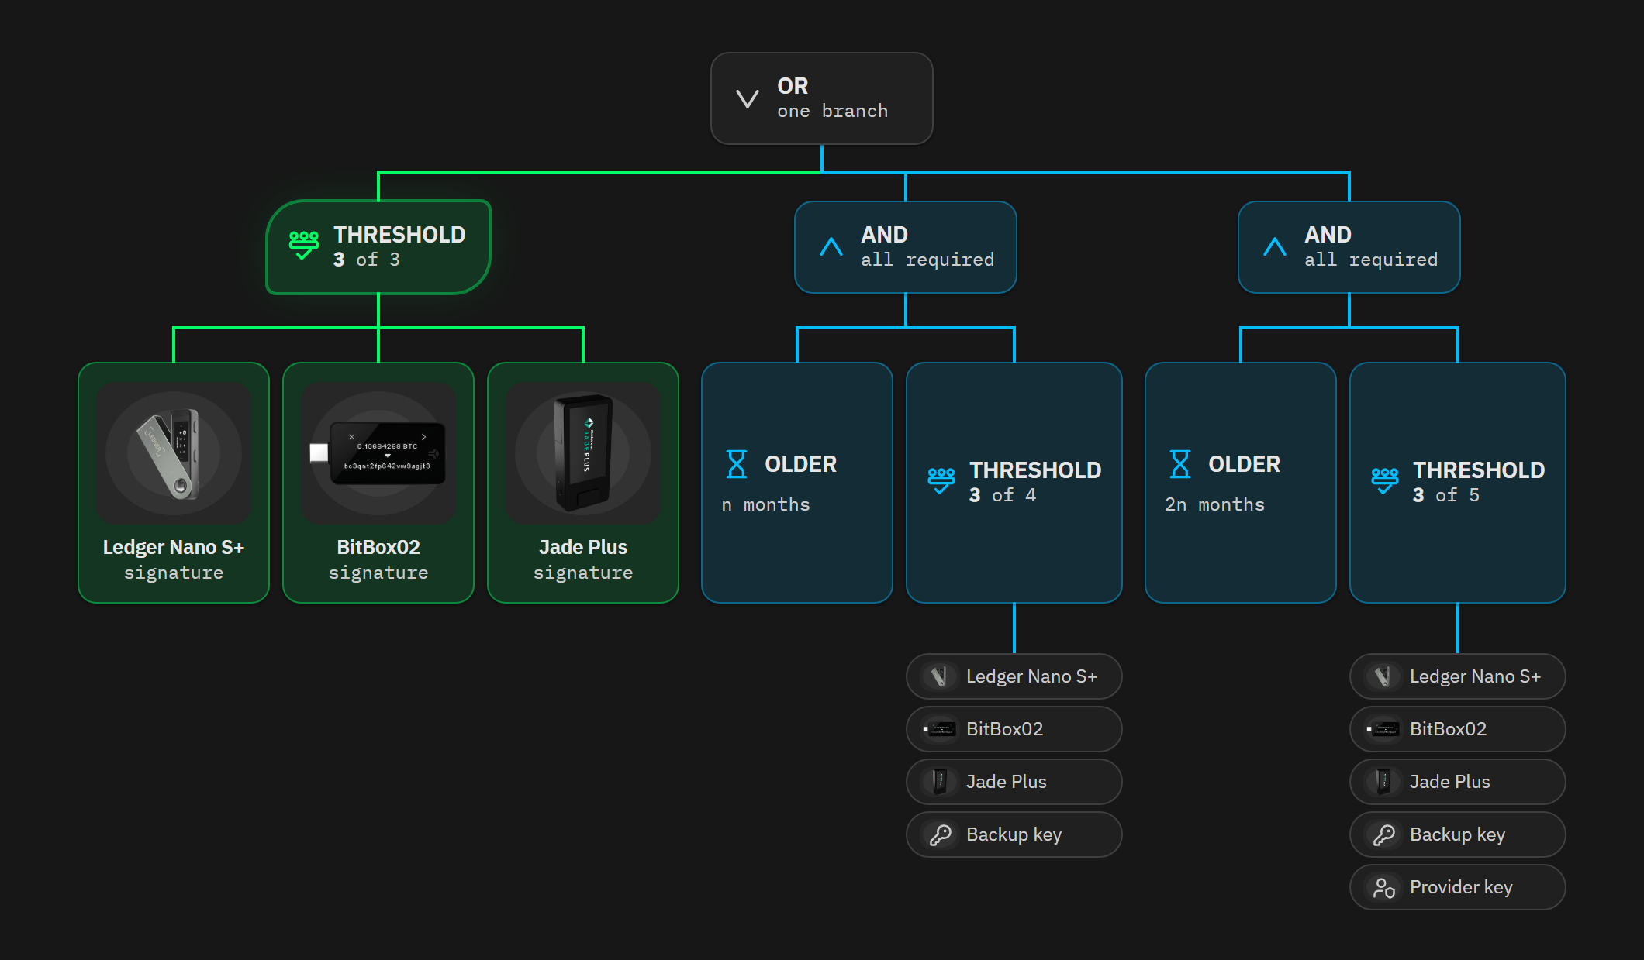The width and height of the screenshot is (1644, 960).
Task: Click the caret icon of the middle AND node
Action: [x=831, y=246]
